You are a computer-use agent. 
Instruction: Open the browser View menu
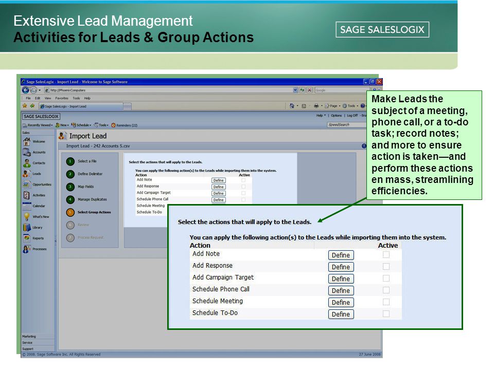coord(47,98)
